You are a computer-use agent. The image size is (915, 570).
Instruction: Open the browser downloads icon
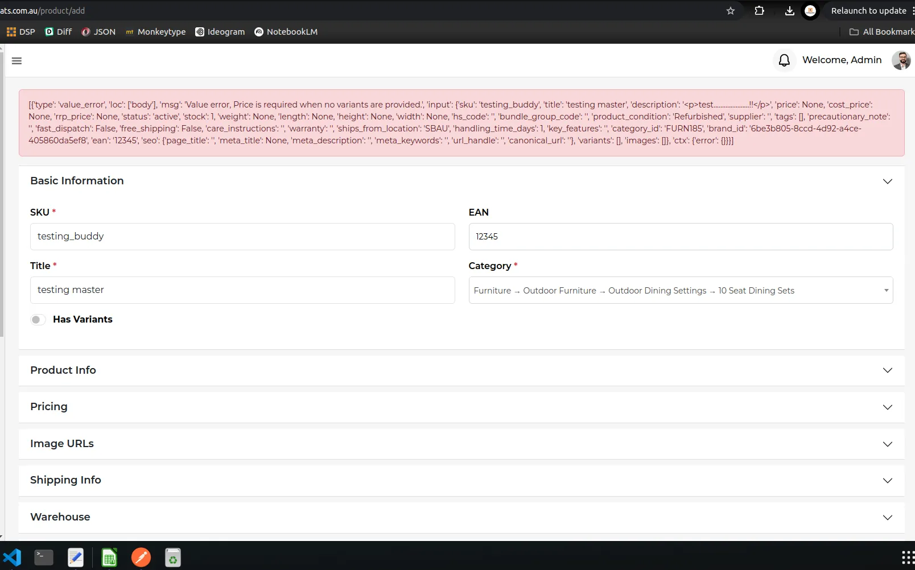pos(789,11)
